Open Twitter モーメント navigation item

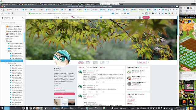coord(65,17)
